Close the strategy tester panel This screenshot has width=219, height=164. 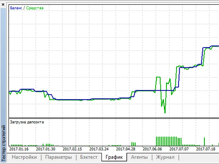tap(3, 5)
